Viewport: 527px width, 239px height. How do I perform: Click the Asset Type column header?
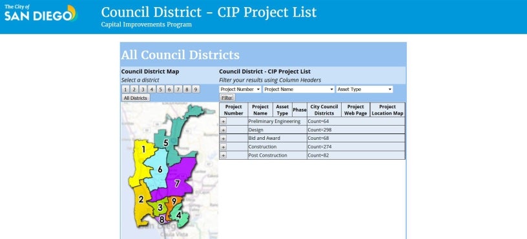(x=282, y=110)
